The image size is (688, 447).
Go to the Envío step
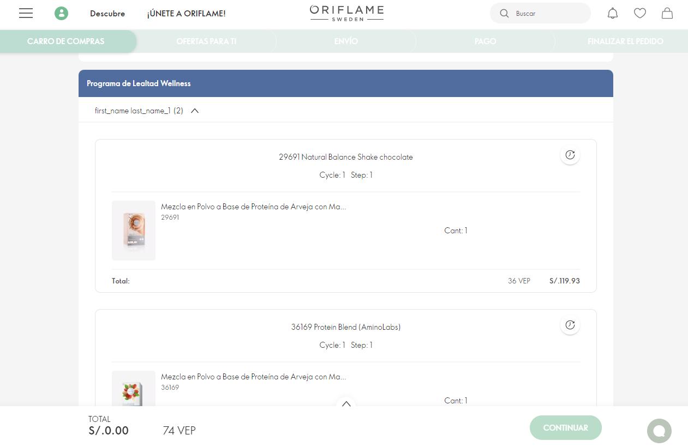pyautogui.click(x=346, y=41)
